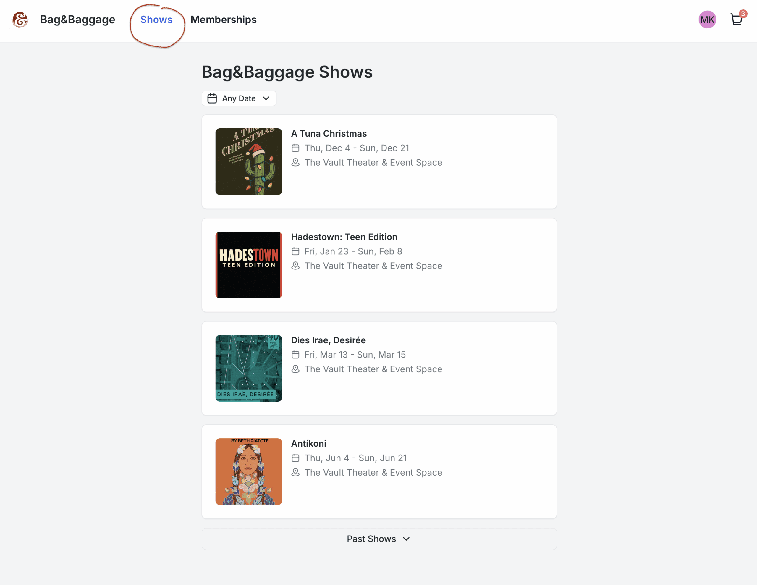
Task: Open the Hadestown: Teen Edition title link
Action: [344, 237]
